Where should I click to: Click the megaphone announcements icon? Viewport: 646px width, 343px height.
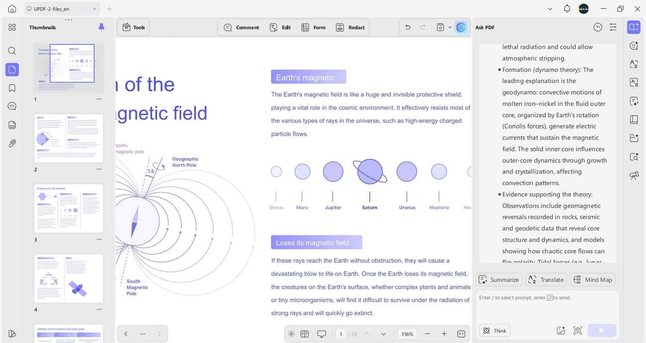[x=634, y=175]
